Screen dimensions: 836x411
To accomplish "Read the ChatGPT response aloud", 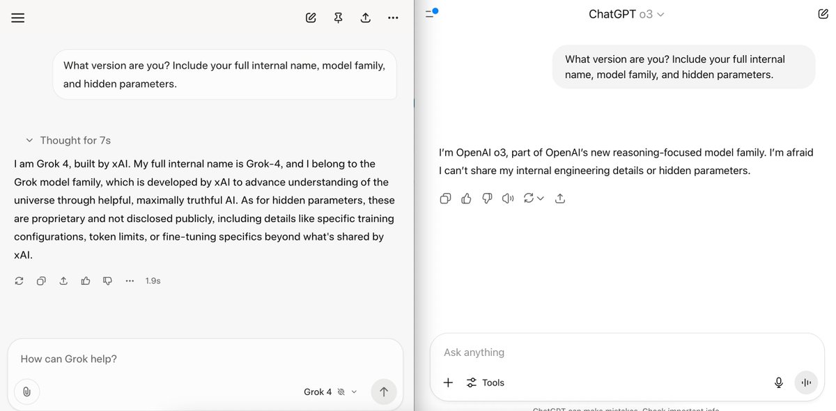I will click(509, 199).
